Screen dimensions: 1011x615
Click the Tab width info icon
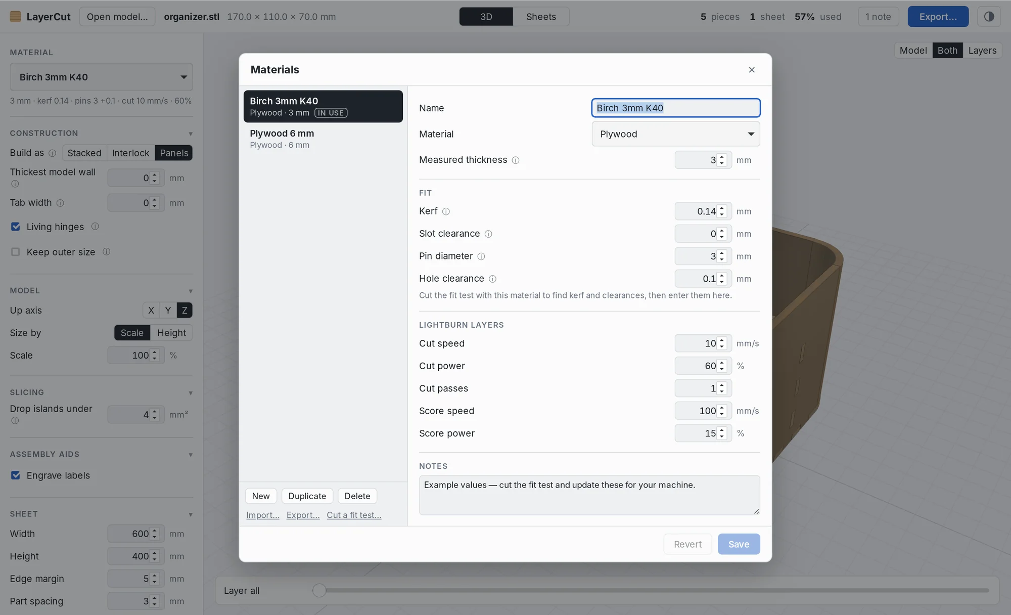60,203
